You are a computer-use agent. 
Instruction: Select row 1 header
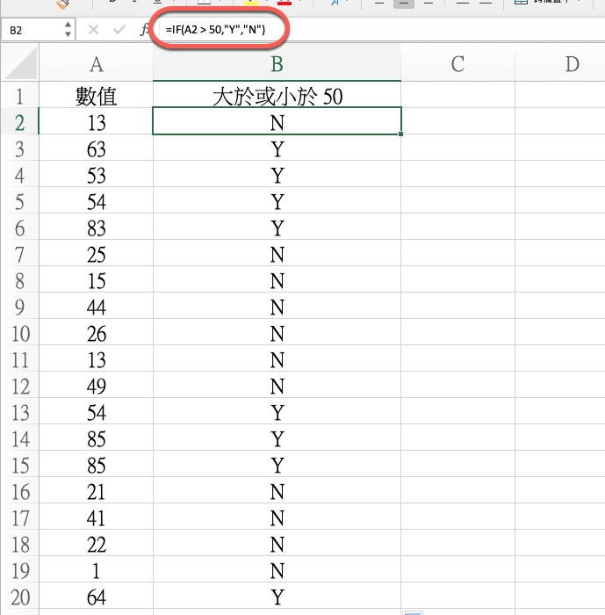[19, 96]
